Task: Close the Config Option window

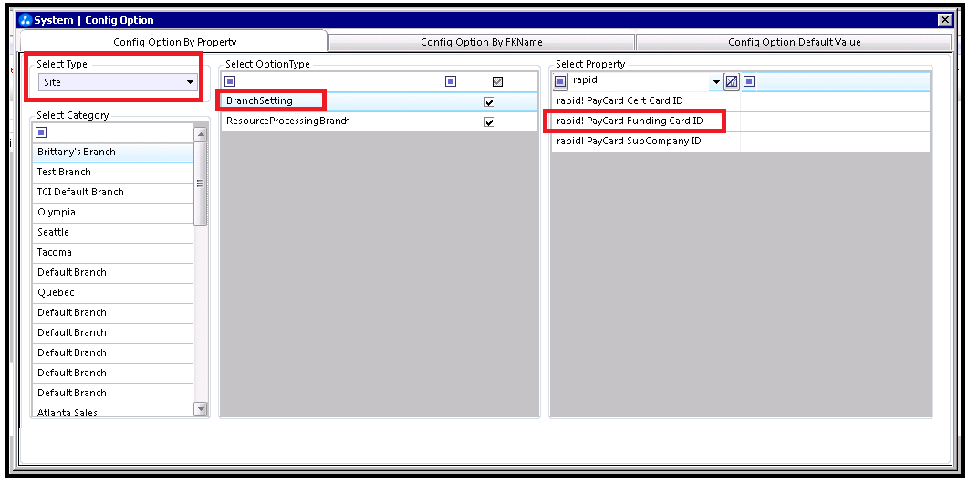Action: point(944,20)
